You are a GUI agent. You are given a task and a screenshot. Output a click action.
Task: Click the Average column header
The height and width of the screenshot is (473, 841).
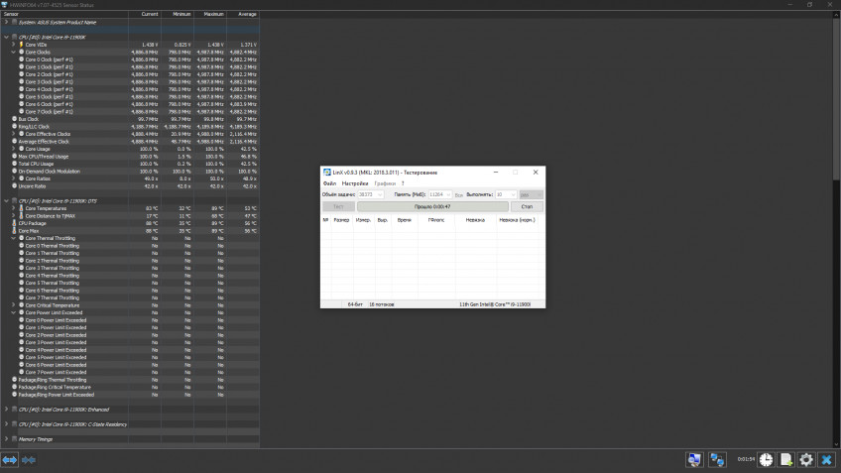pyautogui.click(x=243, y=14)
